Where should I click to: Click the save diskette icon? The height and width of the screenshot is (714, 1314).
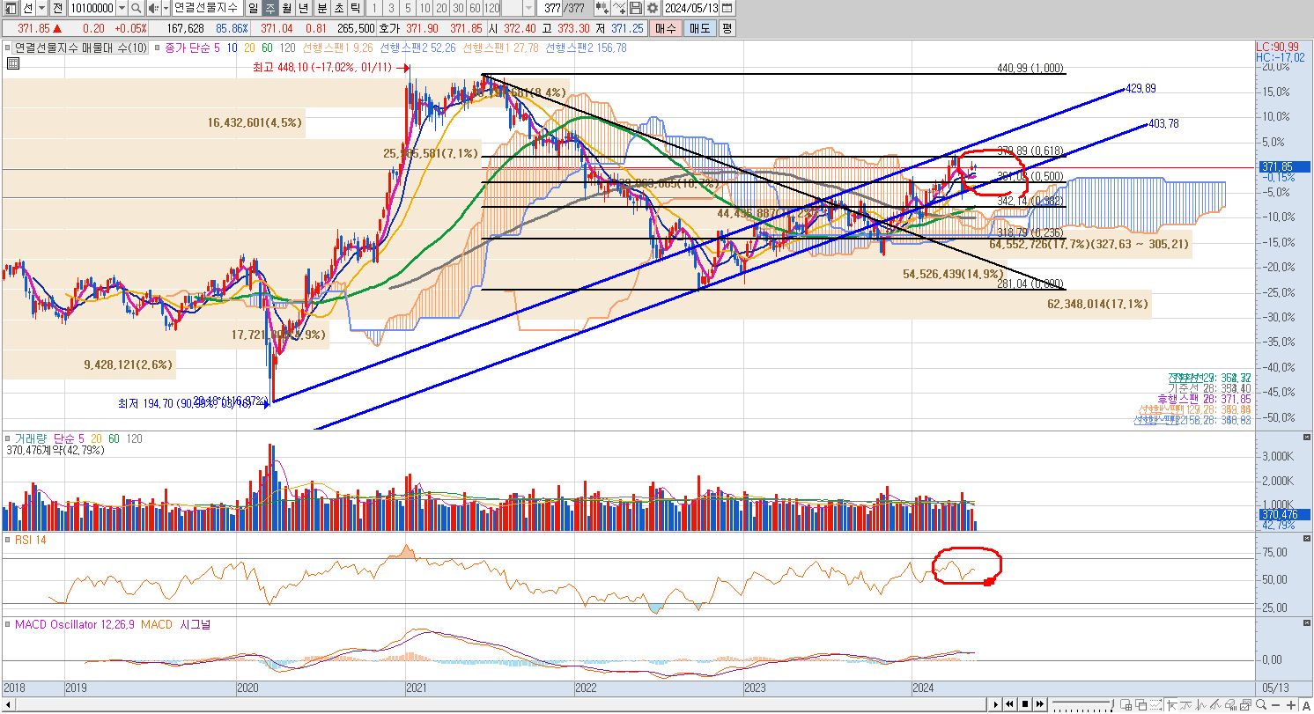pos(636,8)
